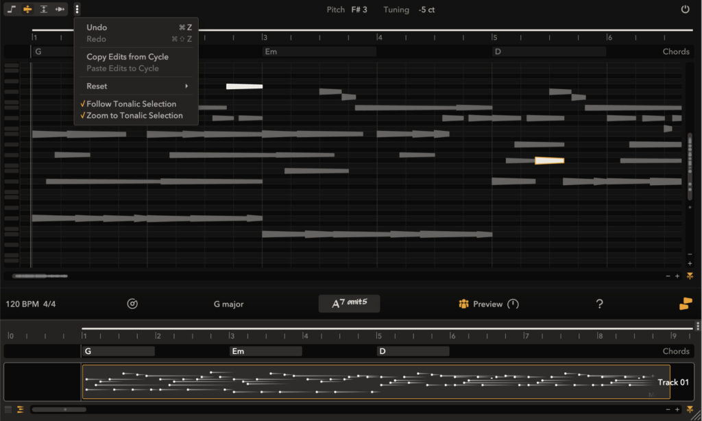Click the Preview metronome clock icon
The image size is (702, 421).
click(513, 304)
